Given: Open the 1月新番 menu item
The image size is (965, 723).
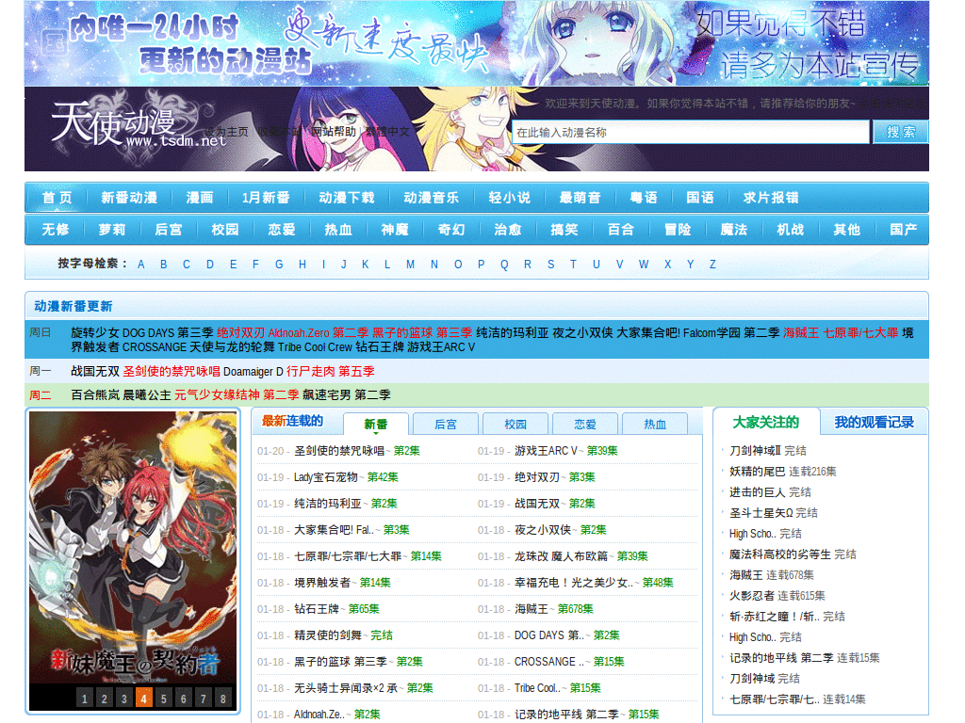Looking at the screenshot, I should [266, 198].
